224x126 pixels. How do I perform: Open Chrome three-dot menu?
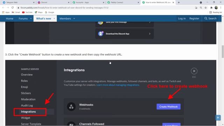tap(221, 8)
